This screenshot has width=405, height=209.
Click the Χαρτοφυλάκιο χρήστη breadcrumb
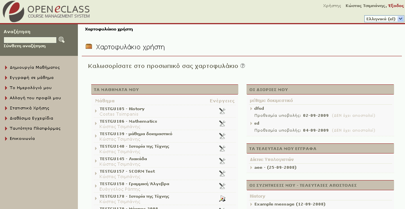[x=109, y=29]
